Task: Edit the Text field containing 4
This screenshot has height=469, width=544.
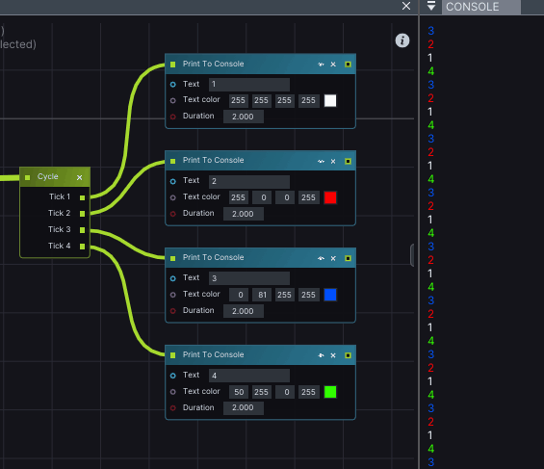Action: [x=249, y=376]
